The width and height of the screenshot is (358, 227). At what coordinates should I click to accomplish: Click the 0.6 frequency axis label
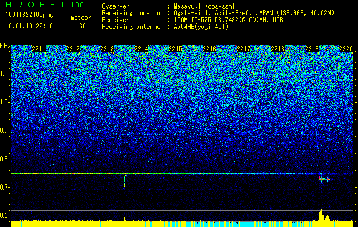pyautogui.click(x=5, y=216)
